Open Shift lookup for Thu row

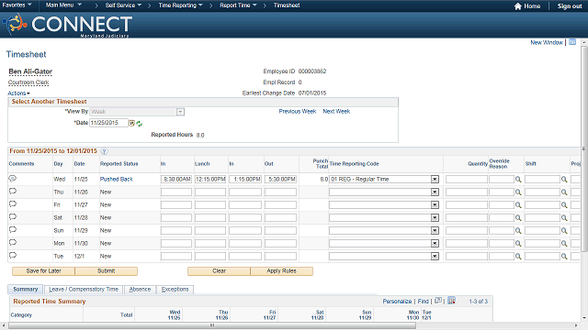(x=564, y=192)
